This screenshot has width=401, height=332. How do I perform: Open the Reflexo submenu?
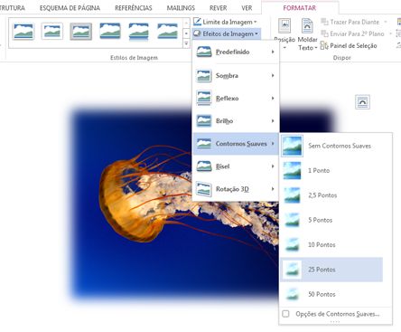pos(236,99)
